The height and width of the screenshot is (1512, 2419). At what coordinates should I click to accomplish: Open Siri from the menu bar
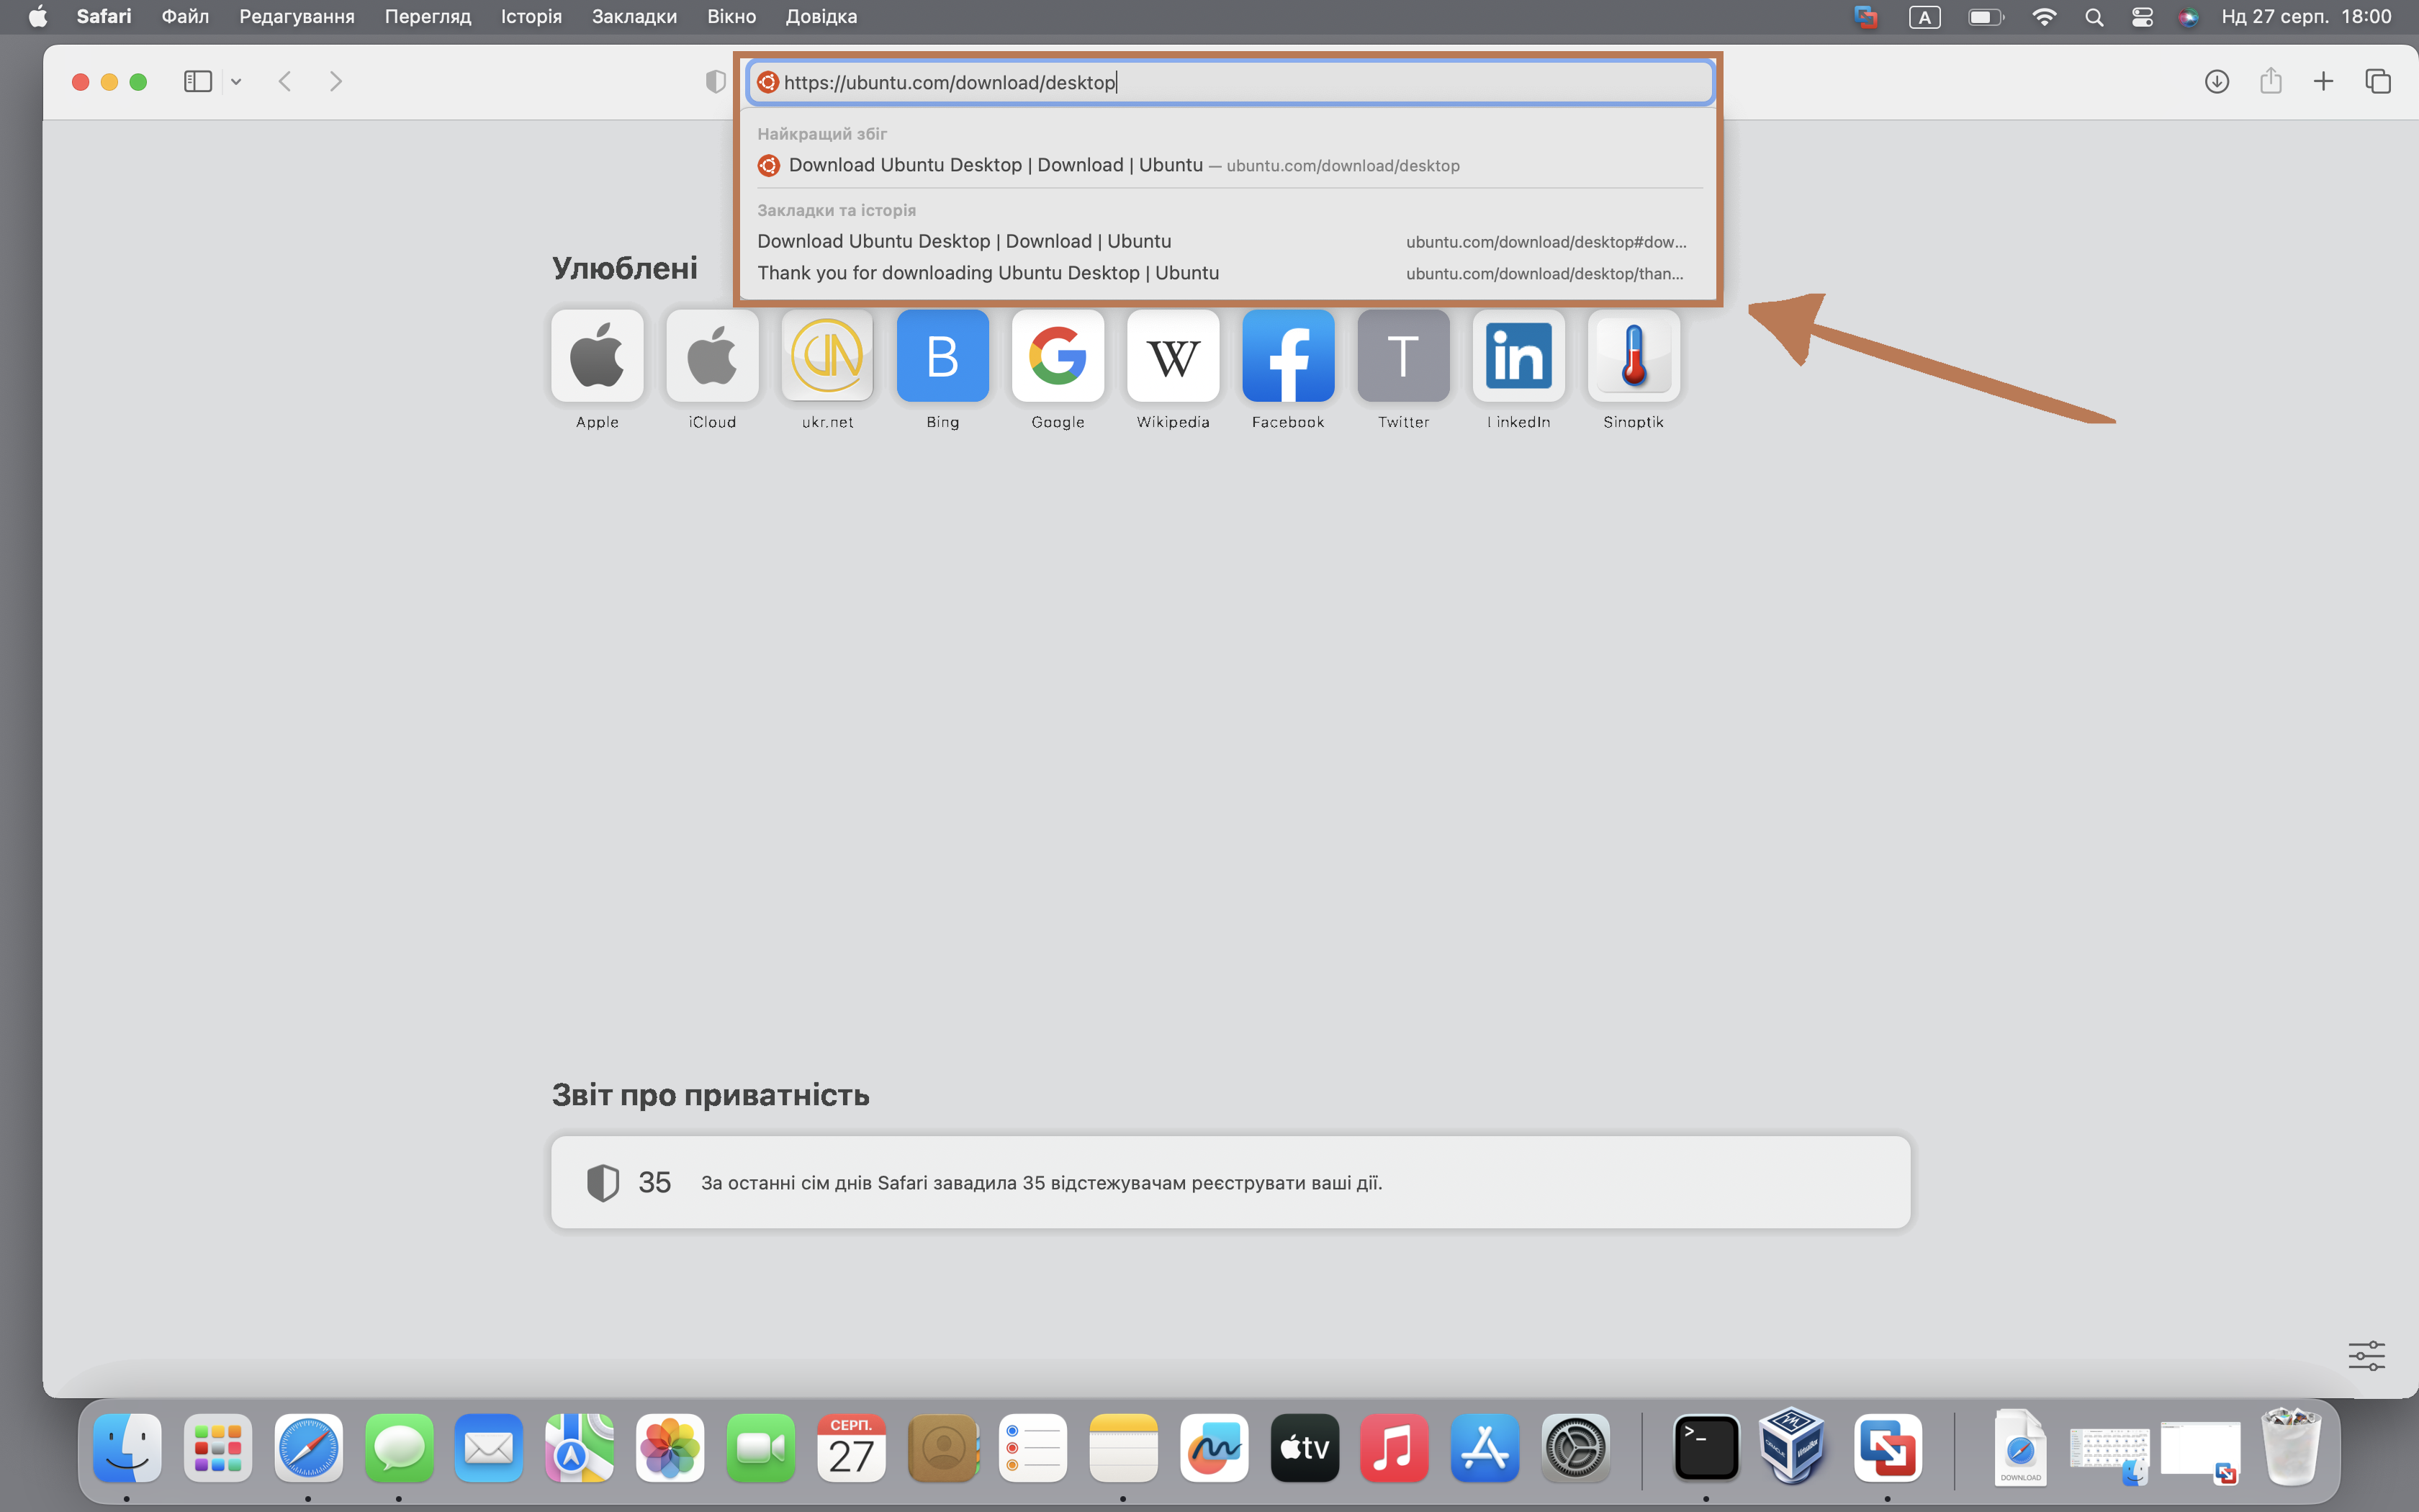(2188, 17)
